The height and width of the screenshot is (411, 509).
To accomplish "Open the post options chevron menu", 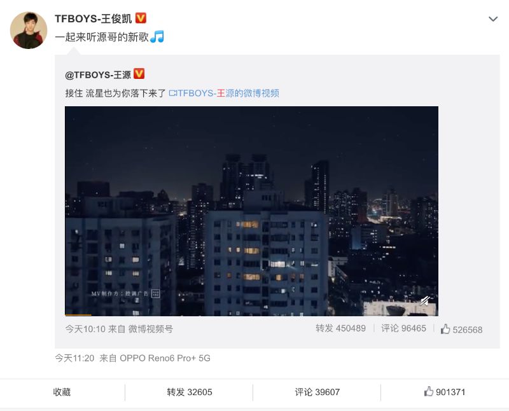I will tap(492, 19).
